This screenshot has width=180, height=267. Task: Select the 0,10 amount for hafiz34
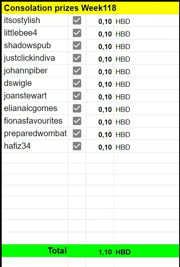pyautogui.click(x=100, y=146)
